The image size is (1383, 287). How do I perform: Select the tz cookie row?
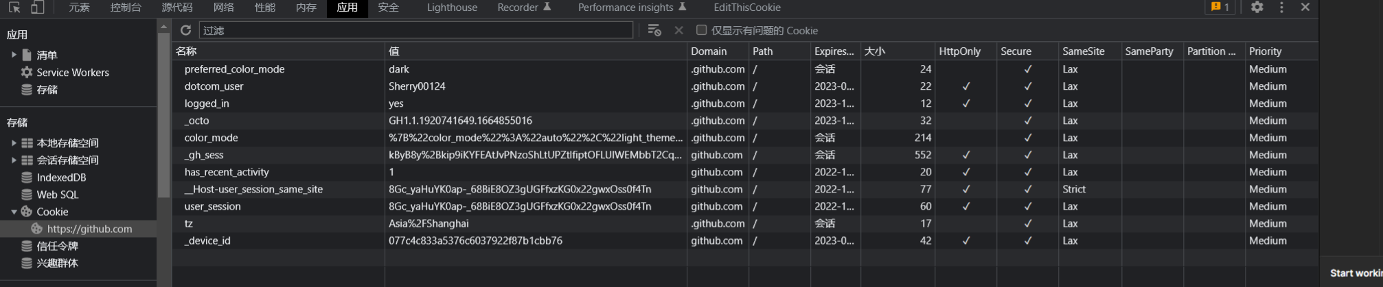[745, 223]
